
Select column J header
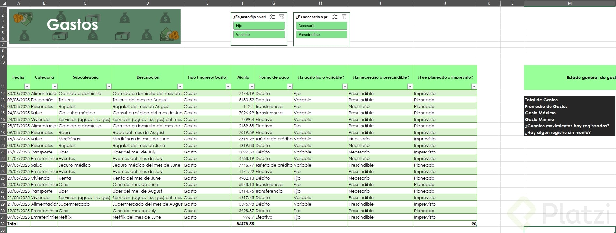click(445, 3)
